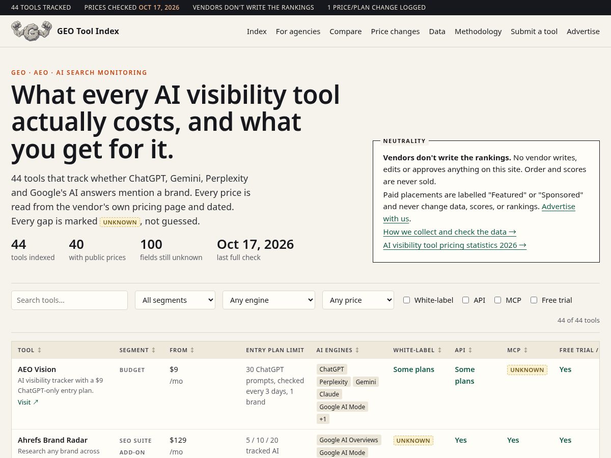Click the ChatGPT engine tag for AEO Vision
The height and width of the screenshot is (458, 611).
click(x=332, y=369)
